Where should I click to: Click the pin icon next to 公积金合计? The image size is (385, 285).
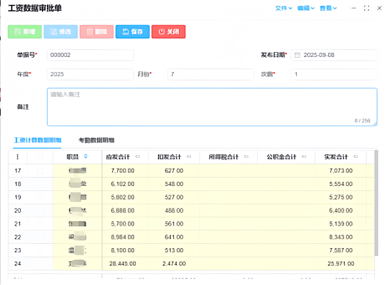tap(304, 157)
